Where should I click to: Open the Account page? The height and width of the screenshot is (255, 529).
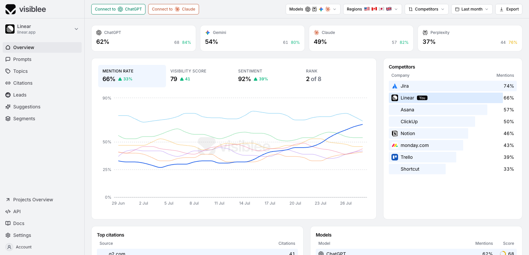pyautogui.click(x=42, y=247)
